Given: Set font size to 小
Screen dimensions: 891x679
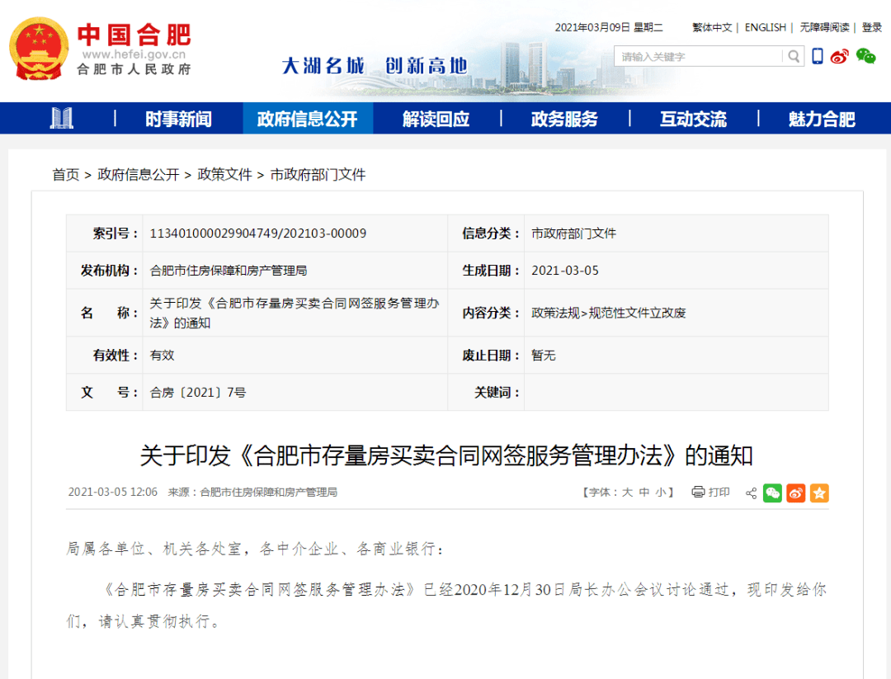Looking at the screenshot, I should pos(660,492).
